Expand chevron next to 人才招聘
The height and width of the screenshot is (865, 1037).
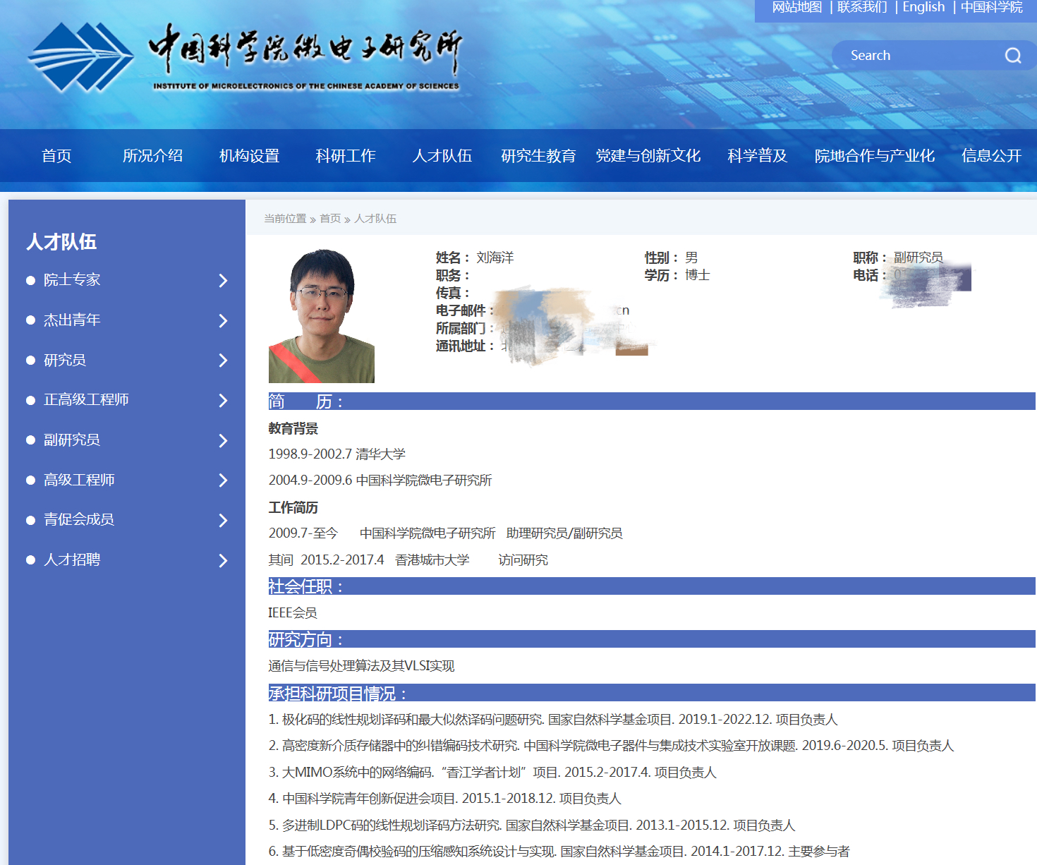(223, 561)
